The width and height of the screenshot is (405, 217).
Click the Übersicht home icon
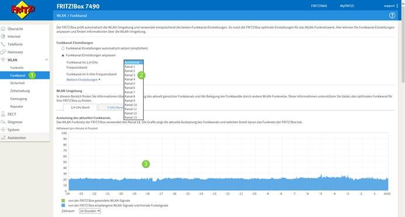3,29
